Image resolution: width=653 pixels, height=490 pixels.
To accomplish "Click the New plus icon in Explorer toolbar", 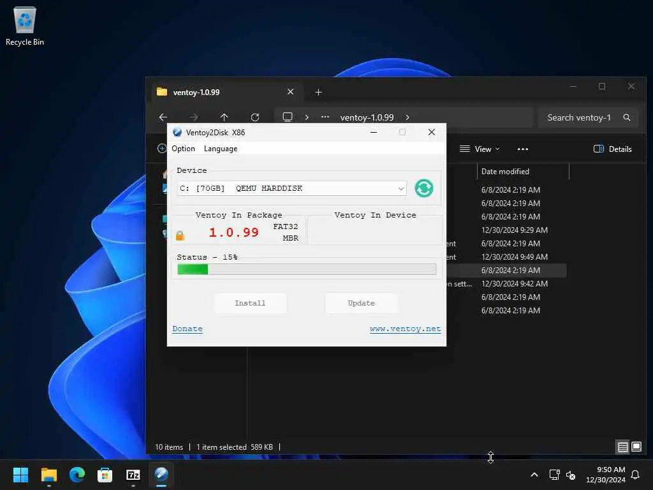I will pyautogui.click(x=162, y=148).
